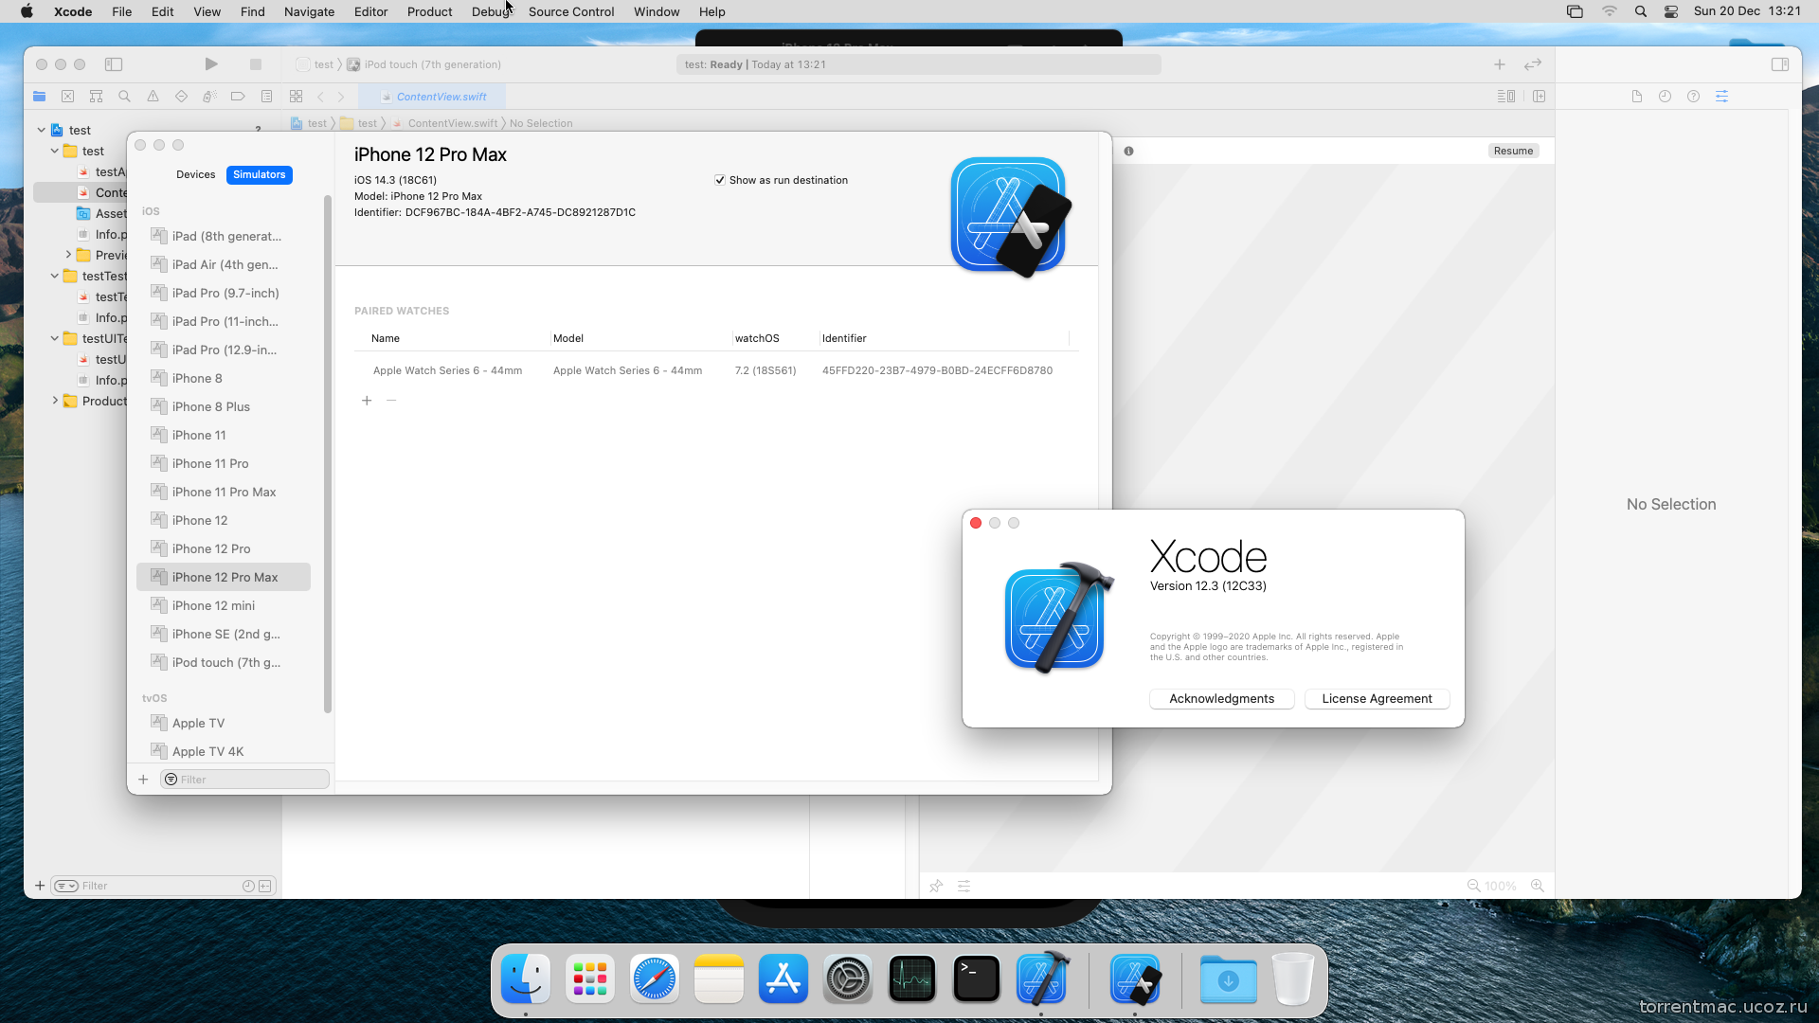Image resolution: width=1819 pixels, height=1023 pixels.
Task: Open the Navigate menu
Action: point(309,11)
